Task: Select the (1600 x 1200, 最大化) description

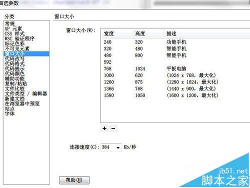Action: (x=192, y=95)
